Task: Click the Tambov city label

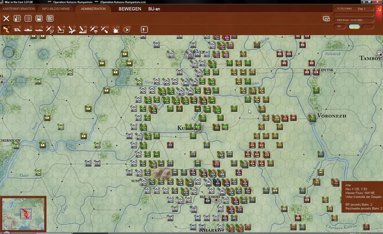Action: (x=370, y=58)
